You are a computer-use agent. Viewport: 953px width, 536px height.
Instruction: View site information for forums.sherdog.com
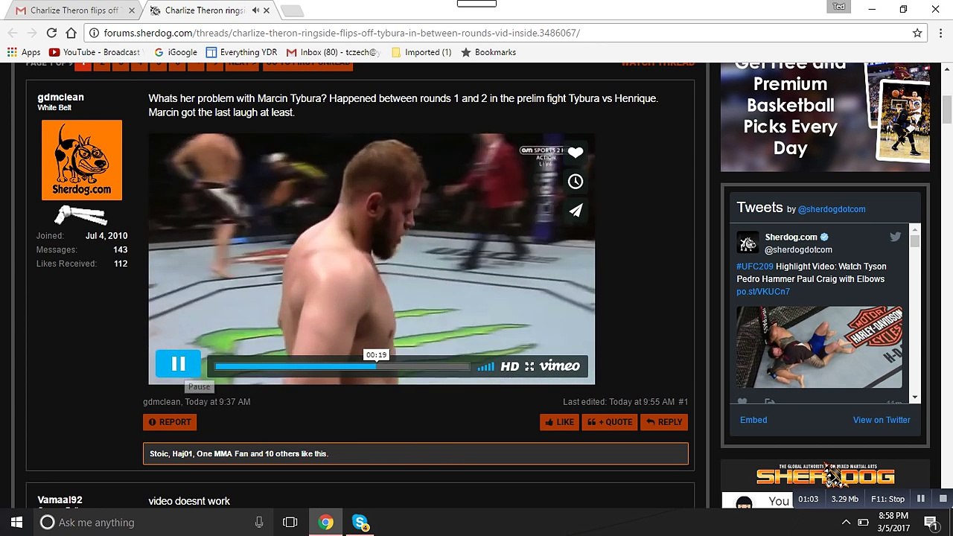tap(94, 33)
